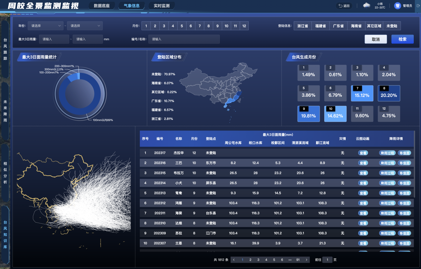Switch to the 数据底座 tab
The width and height of the screenshot is (421, 269).
pos(102,6)
